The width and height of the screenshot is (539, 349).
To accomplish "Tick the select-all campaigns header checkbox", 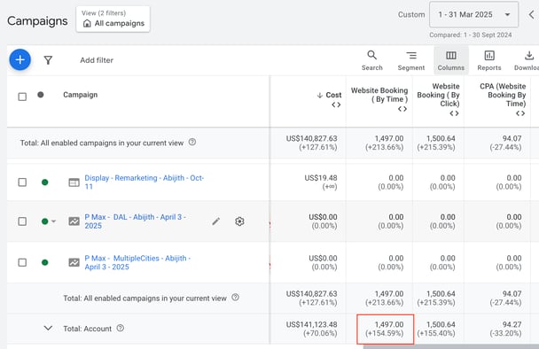I will [x=22, y=97].
